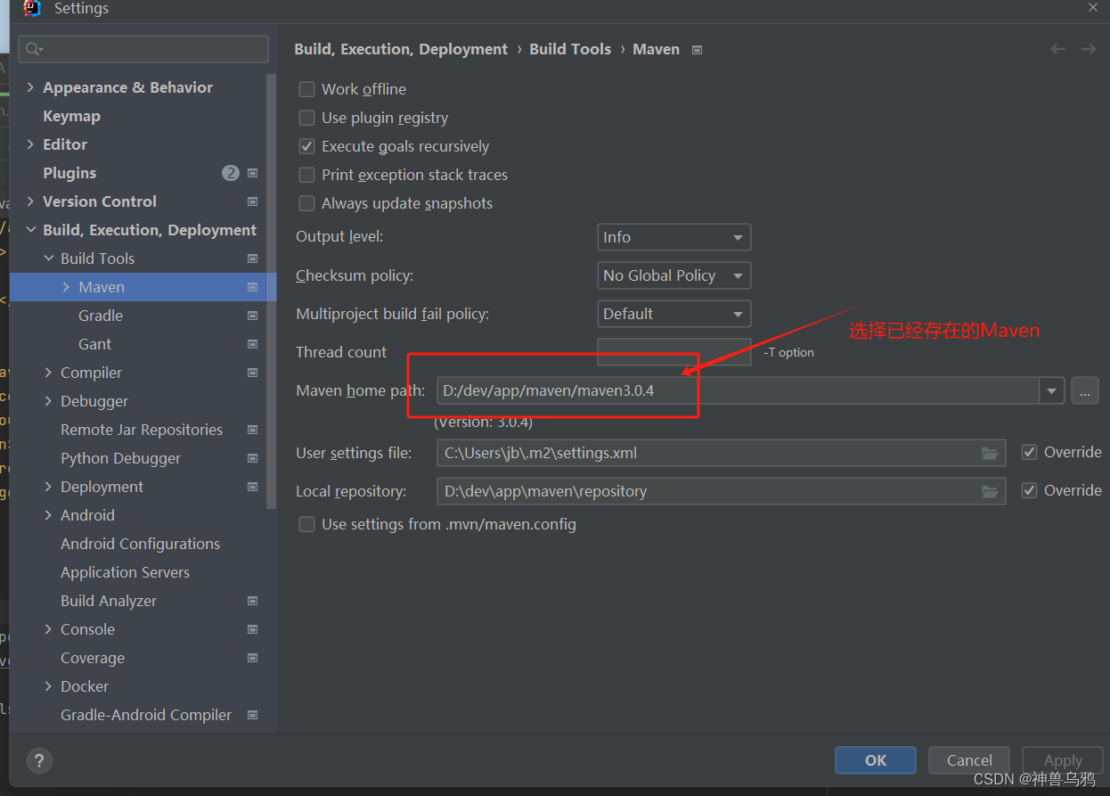Click the project-level icon on the Gradle row
The height and width of the screenshot is (796, 1110).
pos(253,316)
